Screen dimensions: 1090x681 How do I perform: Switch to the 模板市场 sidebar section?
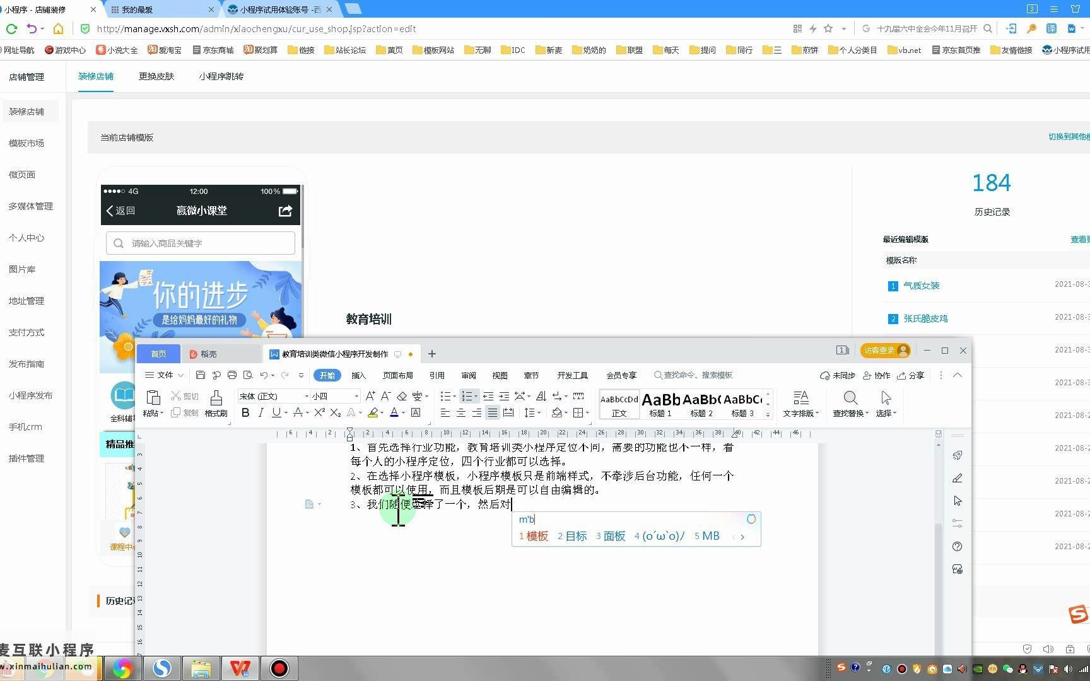(26, 143)
